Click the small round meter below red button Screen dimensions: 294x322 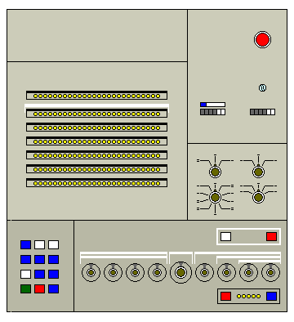pos(262,87)
